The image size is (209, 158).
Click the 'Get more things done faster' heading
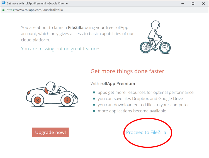[127, 71]
